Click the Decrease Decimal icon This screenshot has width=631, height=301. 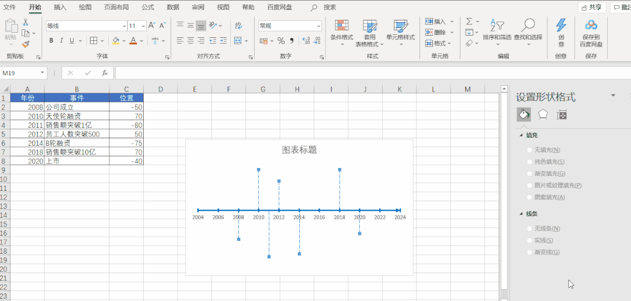click(317, 41)
